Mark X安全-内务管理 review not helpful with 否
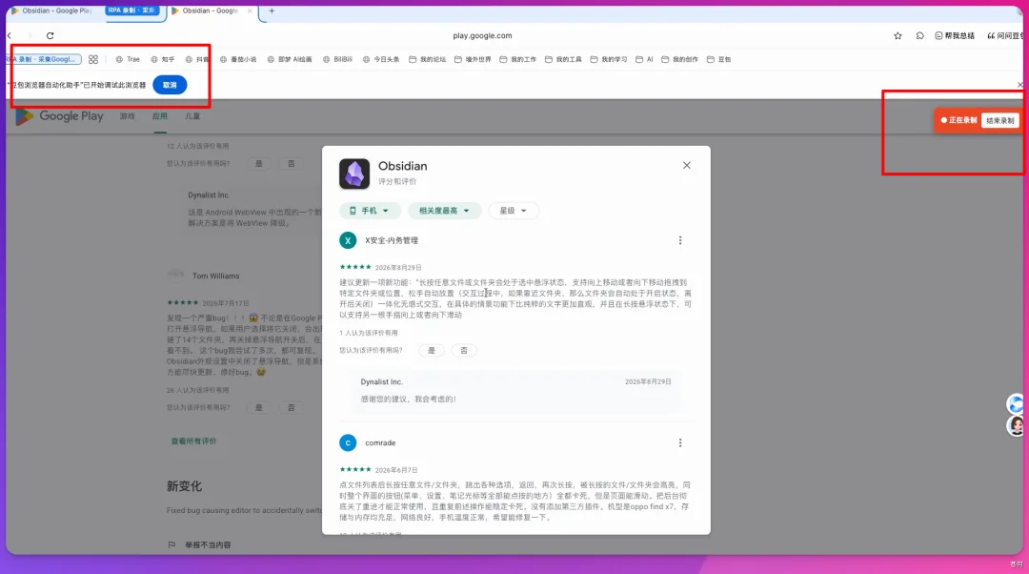1029x574 pixels. click(x=464, y=351)
